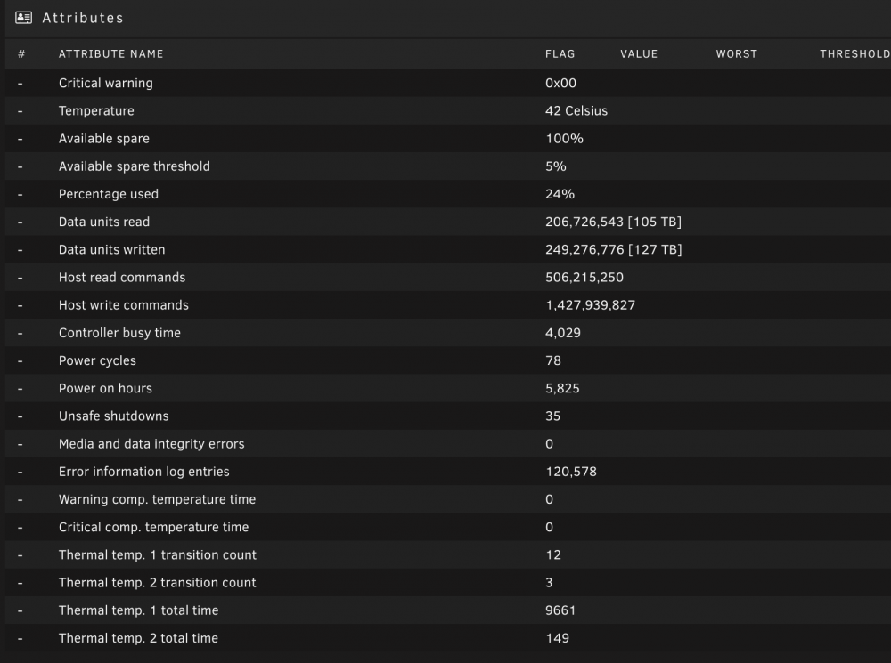Select the Power cycles attribute
This screenshot has height=663, width=891.
click(x=97, y=361)
